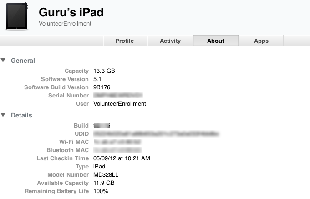
Task: Open the Profile tab
Action: [x=125, y=41]
